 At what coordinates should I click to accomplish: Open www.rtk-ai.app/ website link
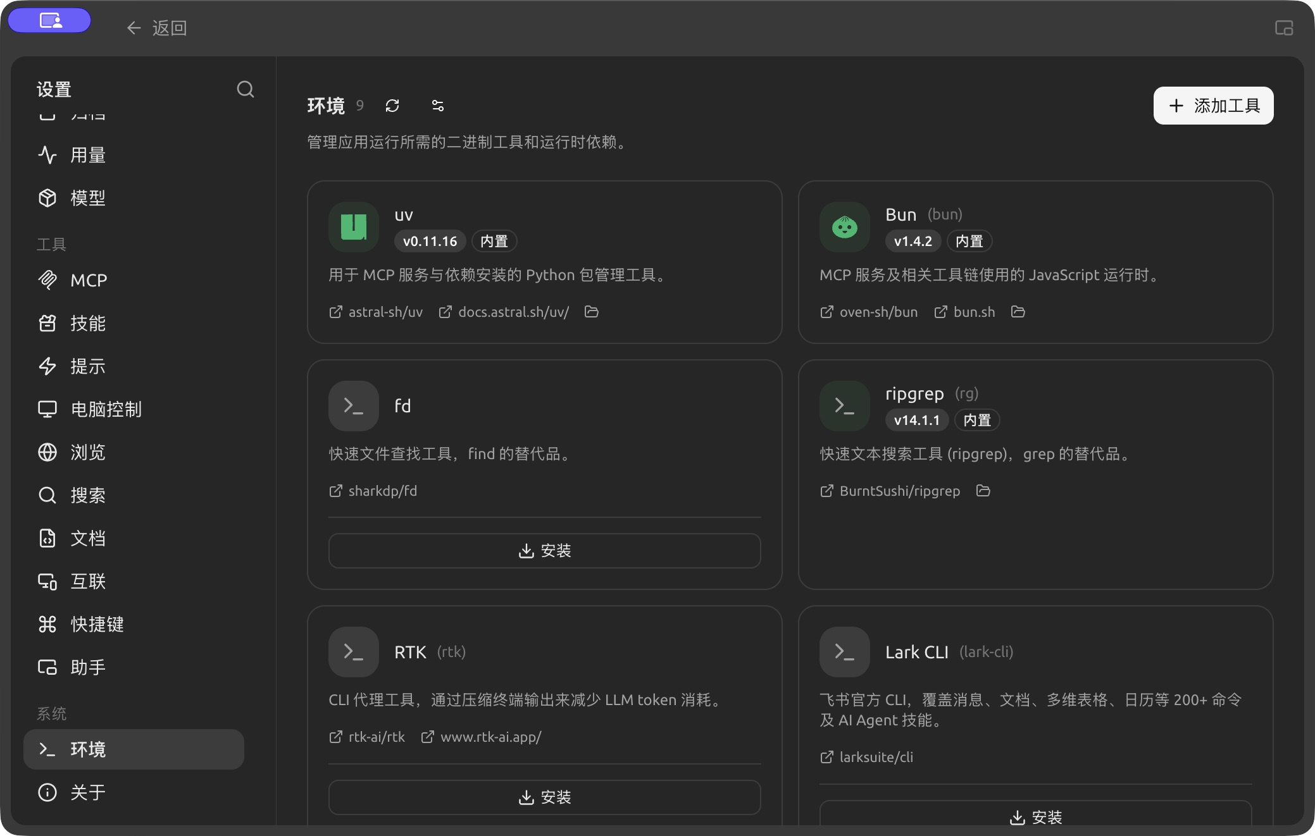click(481, 737)
